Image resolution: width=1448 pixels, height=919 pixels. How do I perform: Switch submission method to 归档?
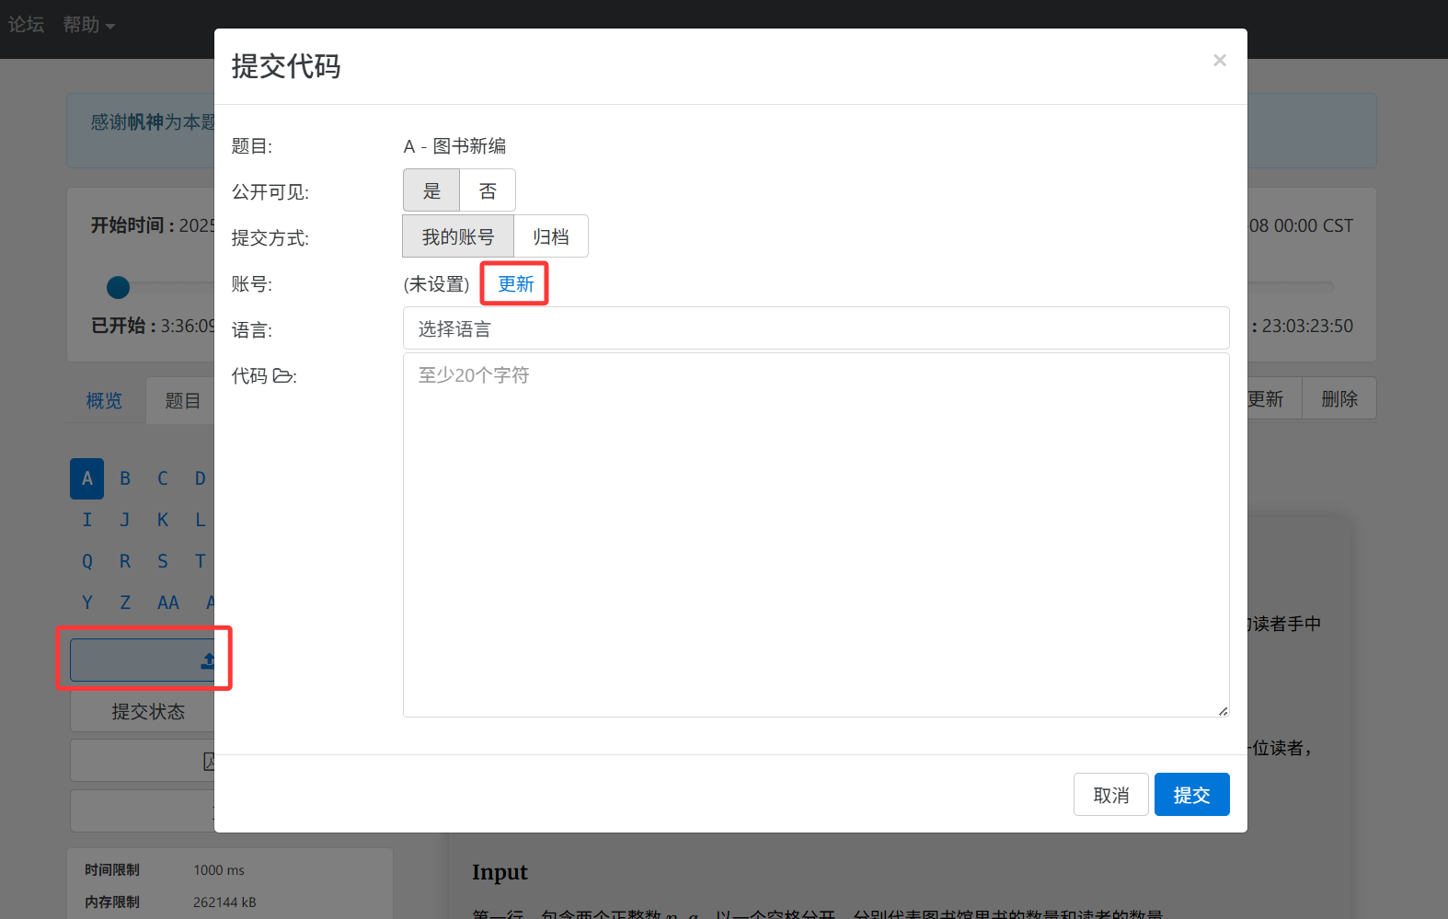550,237
